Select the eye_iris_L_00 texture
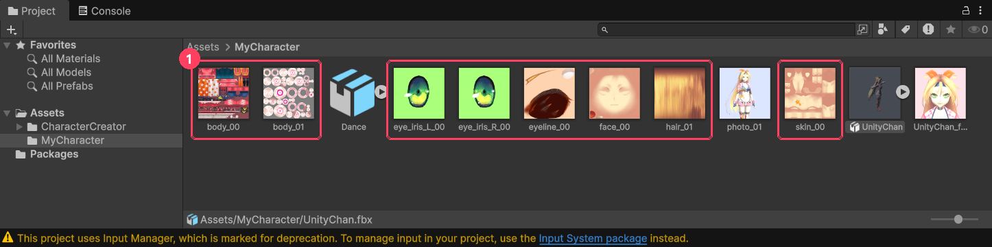 coord(418,93)
